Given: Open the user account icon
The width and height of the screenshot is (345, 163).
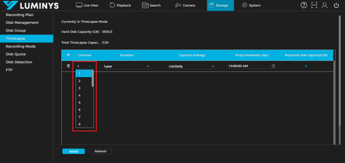Looking at the screenshot, I should [x=325, y=5].
